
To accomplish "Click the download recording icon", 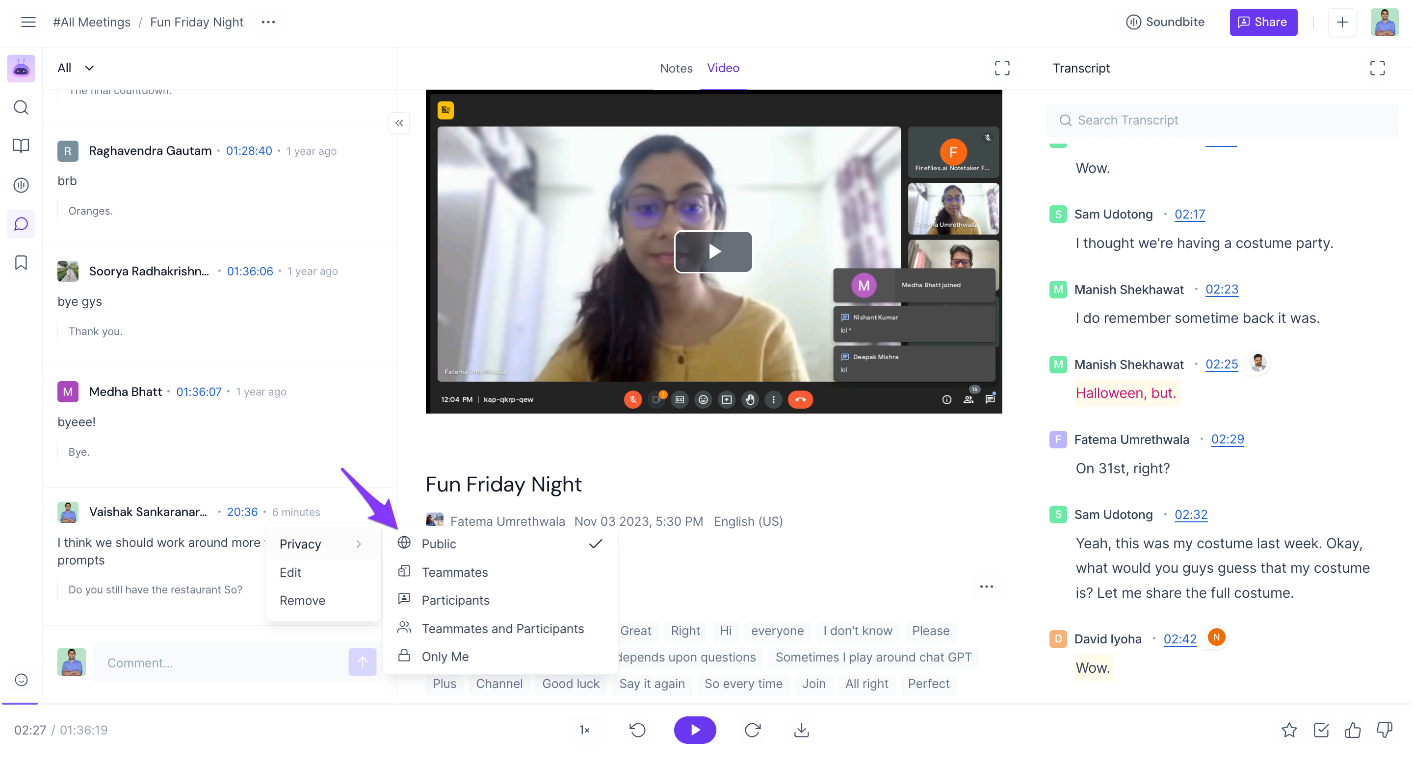I will tap(801, 729).
